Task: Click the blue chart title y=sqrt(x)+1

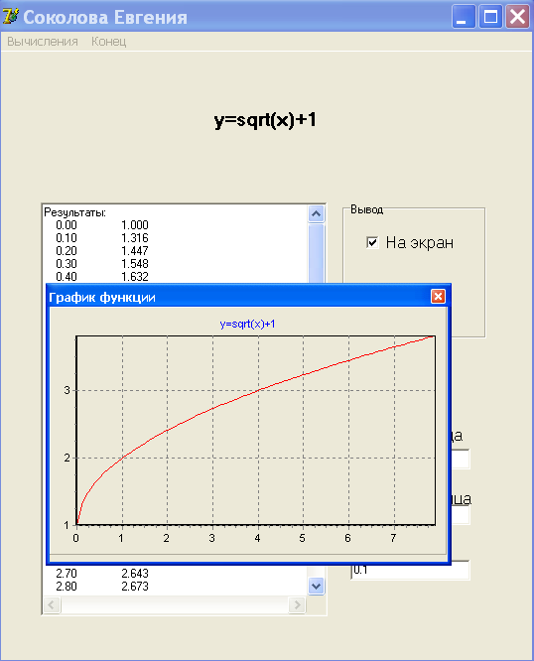Action: 247,324
